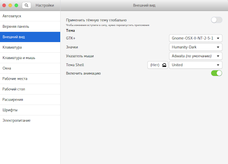
Task: Open the search button in header
Action: [26, 5]
